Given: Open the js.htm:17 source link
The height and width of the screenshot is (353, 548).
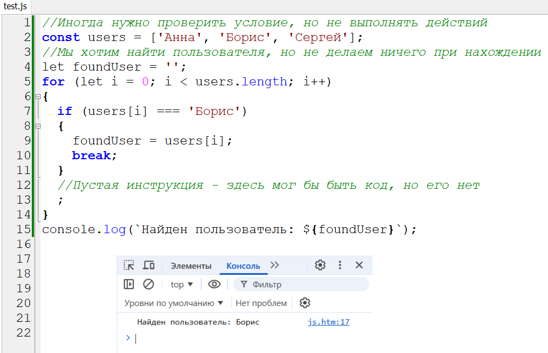Looking at the screenshot, I should click(x=329, y=322).
